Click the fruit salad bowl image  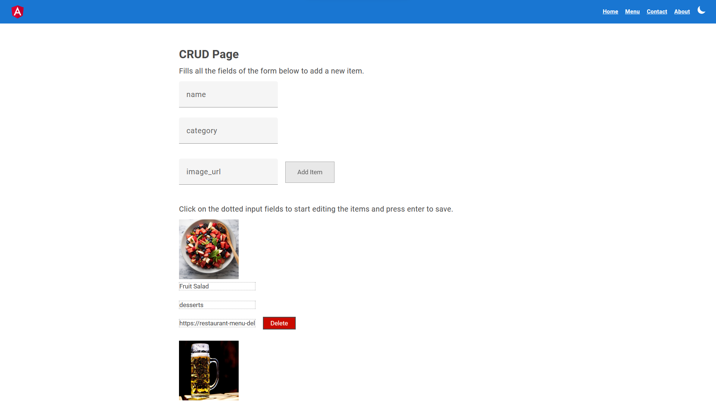pos(209,249)
